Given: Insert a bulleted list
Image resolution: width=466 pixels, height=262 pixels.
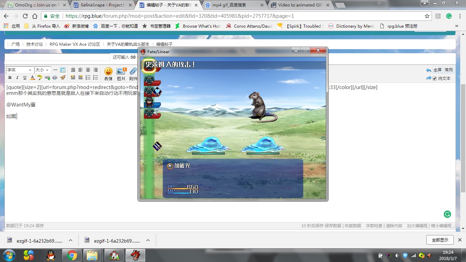Looking at the screenshot, I should coord(96,78).
